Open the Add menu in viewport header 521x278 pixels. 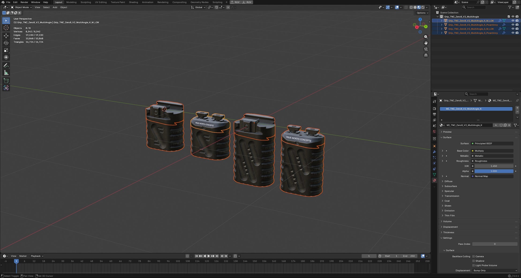(55, 7)
